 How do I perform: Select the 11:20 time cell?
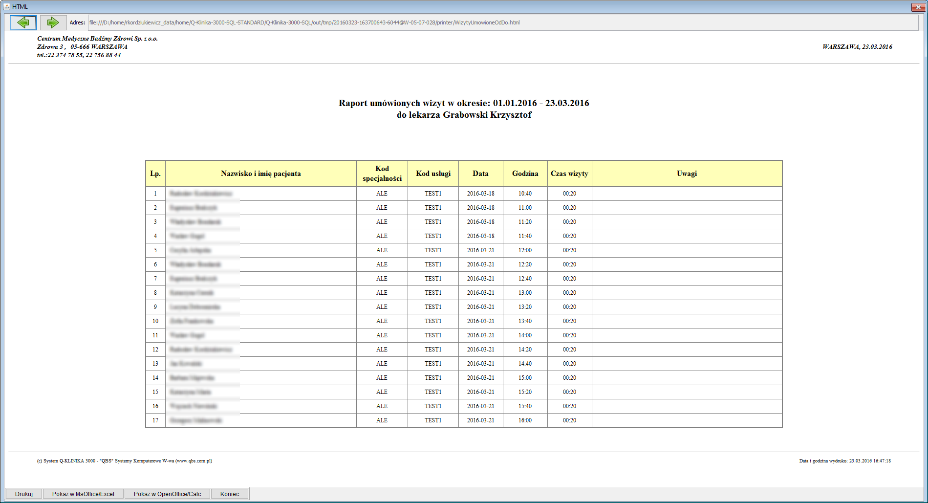coord(525,222)
